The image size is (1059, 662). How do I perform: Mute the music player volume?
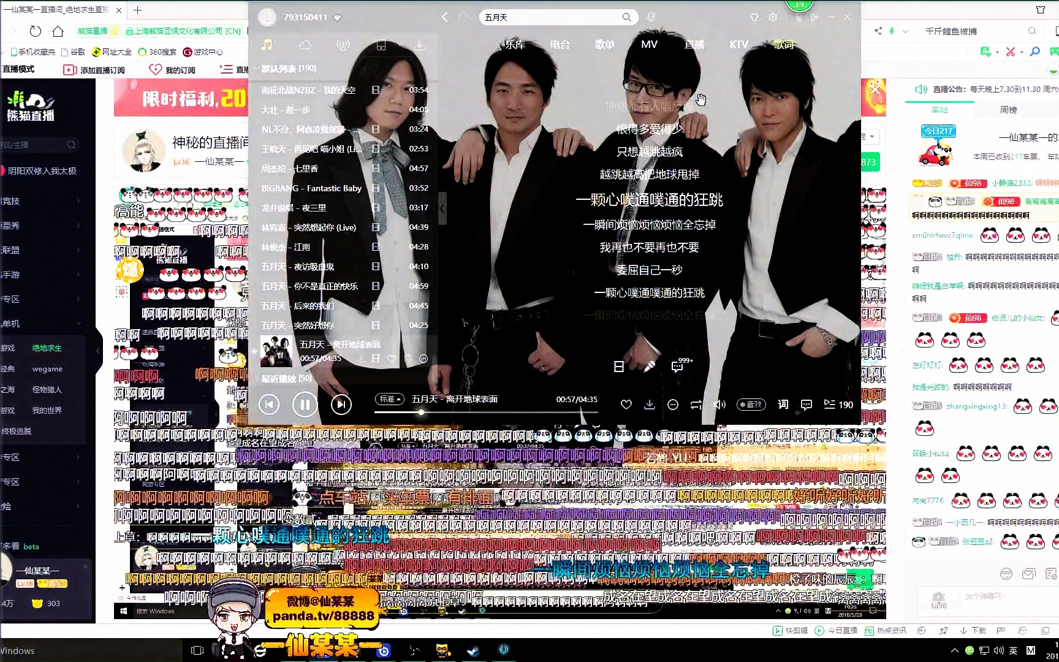pos(719,405)
